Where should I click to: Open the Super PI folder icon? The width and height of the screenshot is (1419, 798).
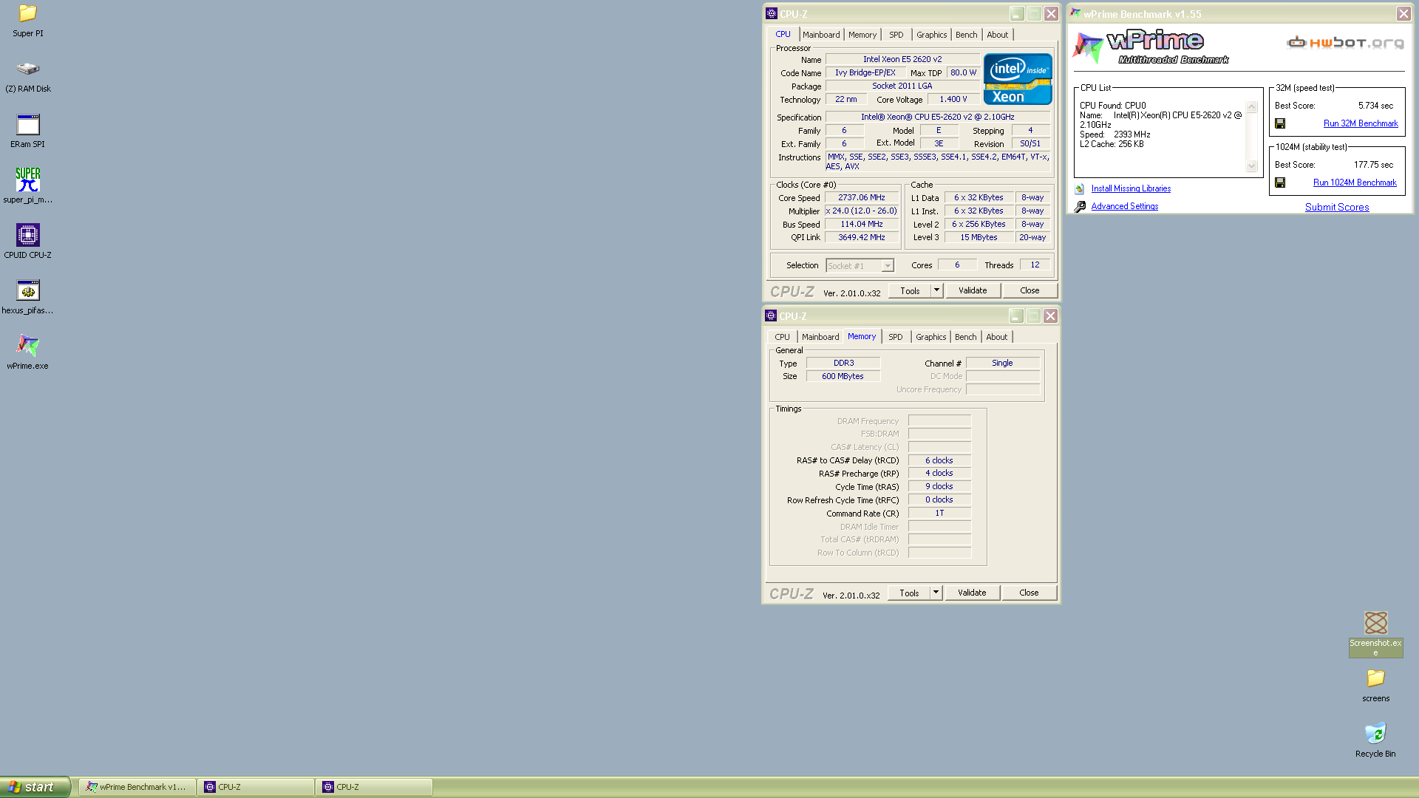27,13
